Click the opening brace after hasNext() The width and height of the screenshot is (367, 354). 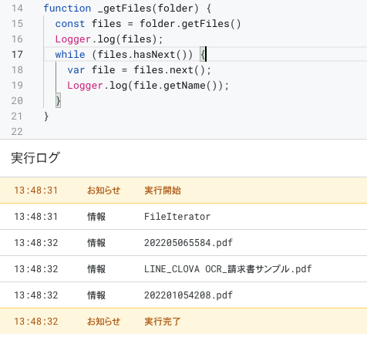click(x=203, y=55)
